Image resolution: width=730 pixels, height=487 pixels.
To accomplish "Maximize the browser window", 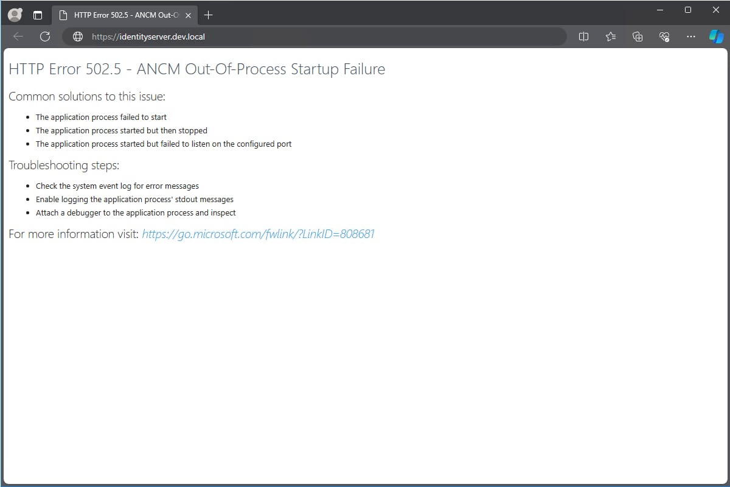I will tap(688, 10).
